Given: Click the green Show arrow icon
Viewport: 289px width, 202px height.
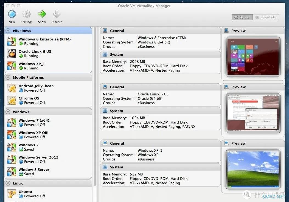Looking at the screenshot, I should [42, 14].
